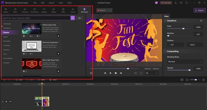Screen dimensions: 207x110
Task: Open downloads tray icon beside search
Action: [x=79, y=18]
